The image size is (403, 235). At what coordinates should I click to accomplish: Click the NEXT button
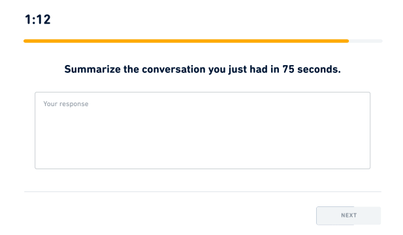pyautogui.click(x=349, y=215)
